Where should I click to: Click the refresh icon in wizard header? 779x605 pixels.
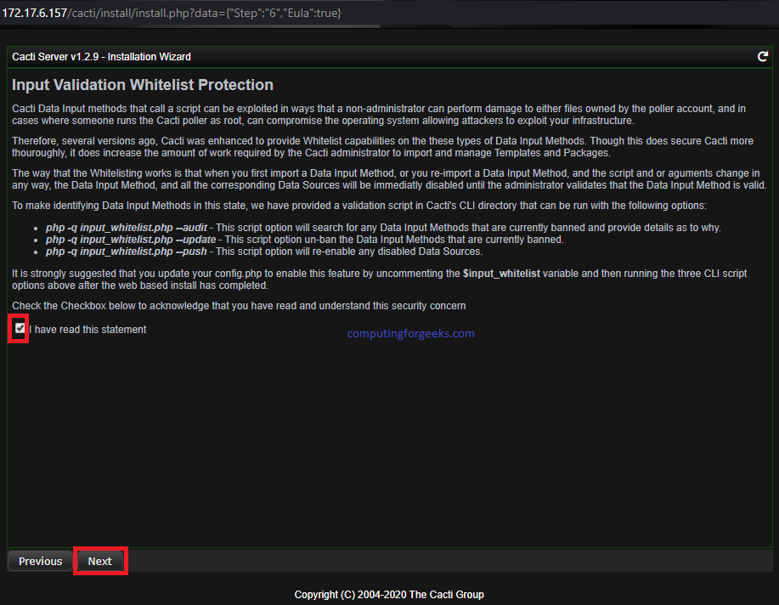point(763,57)
